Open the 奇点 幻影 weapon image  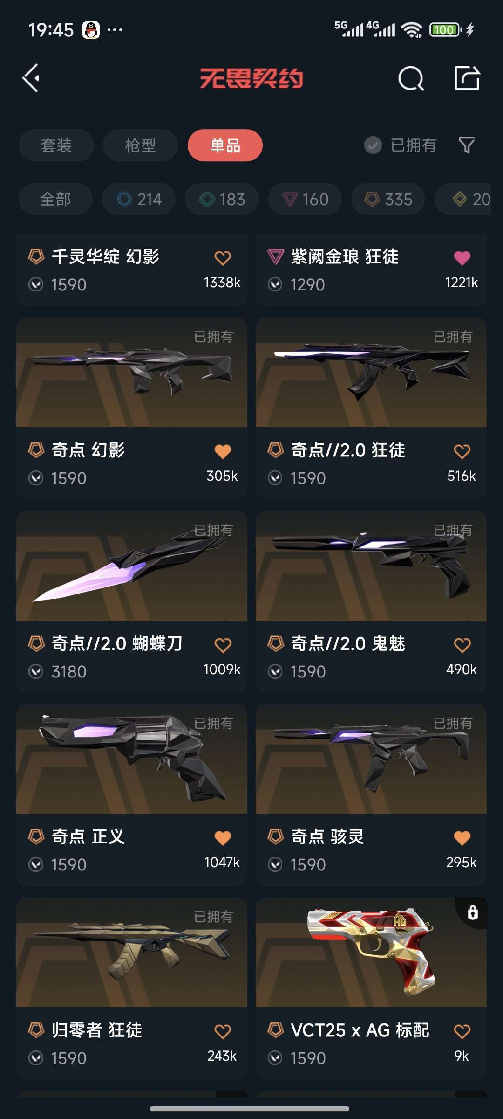132,372
